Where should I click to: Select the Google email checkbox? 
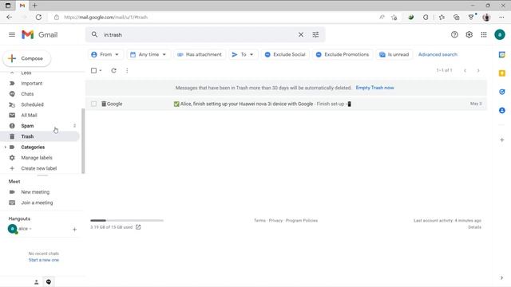point(94,104)
